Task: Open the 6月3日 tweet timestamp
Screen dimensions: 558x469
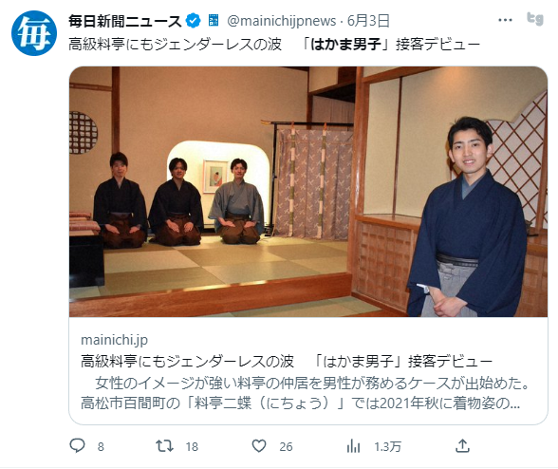Action: (368, 21)
